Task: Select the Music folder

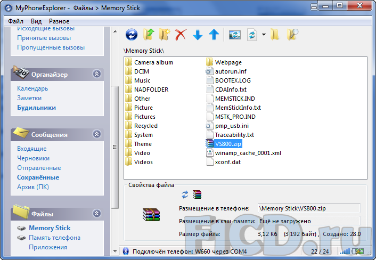Action: [138, 80]
